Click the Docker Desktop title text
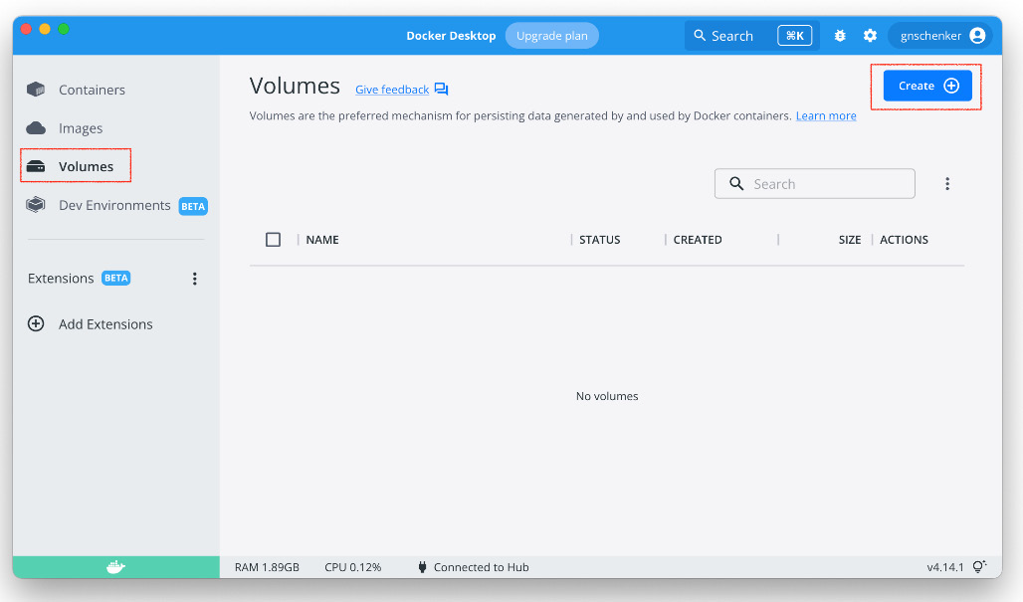 point(451,36)
